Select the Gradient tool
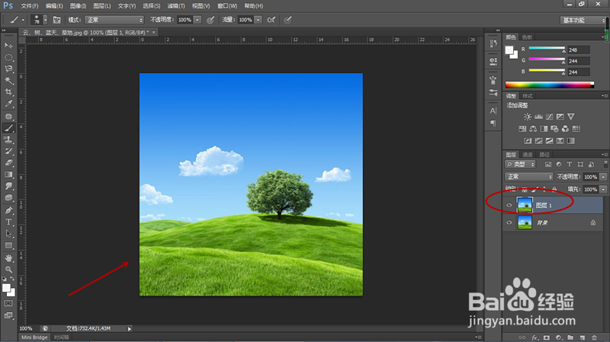Screen dimensions: 610x342 pos(8,174)
